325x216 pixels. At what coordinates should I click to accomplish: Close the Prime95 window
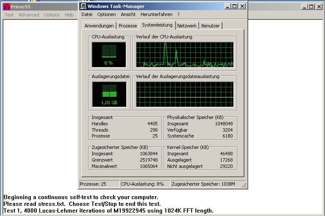319,7
